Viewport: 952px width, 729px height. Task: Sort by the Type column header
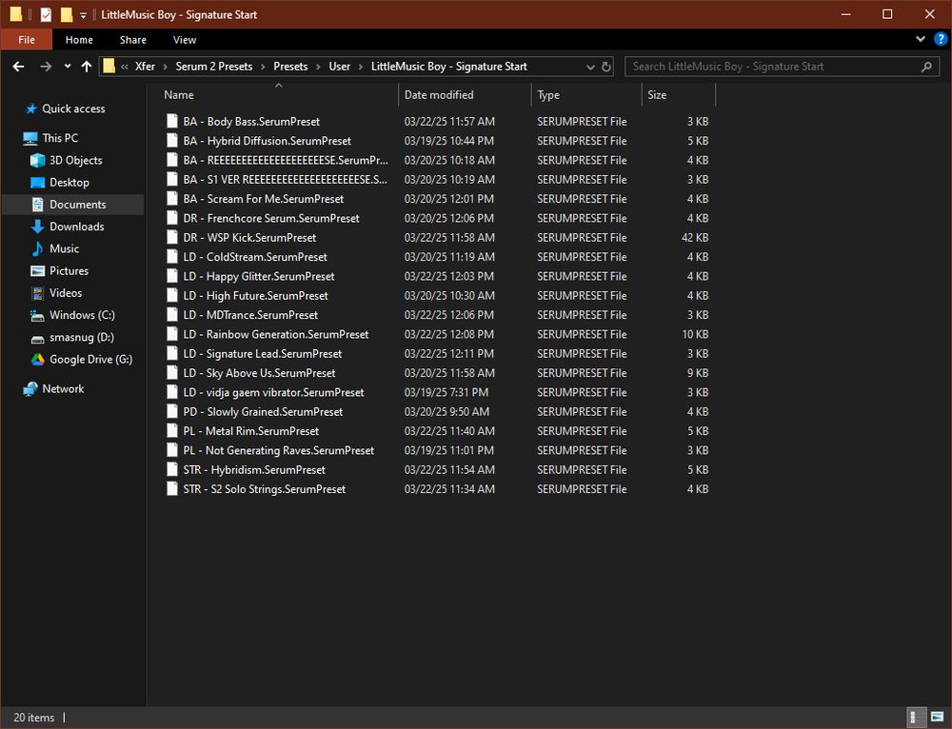coord(548,94)
